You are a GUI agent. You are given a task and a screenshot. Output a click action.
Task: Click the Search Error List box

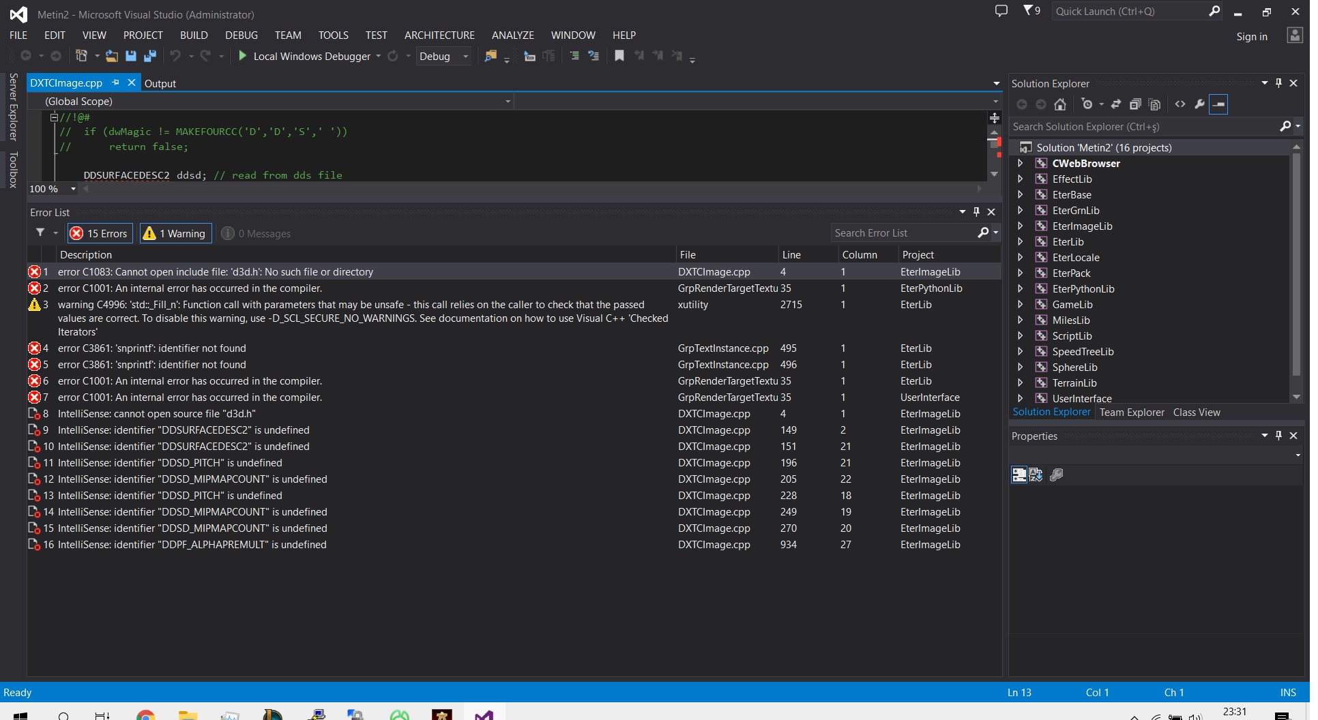(x=916, y=233)
